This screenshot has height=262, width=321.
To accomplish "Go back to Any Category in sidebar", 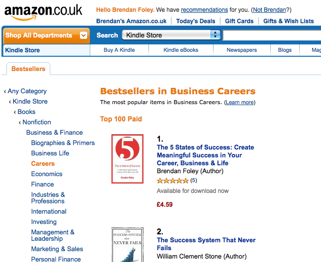I will [x=27, y=91].
